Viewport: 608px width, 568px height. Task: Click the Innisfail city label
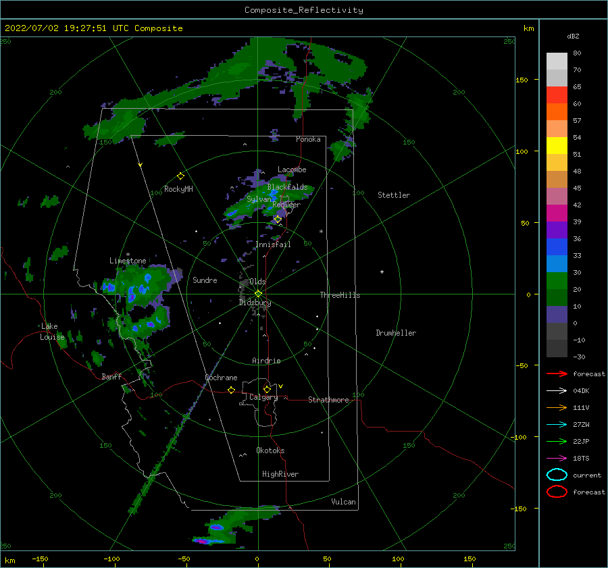pyautogui.click(x=273, y=244)
